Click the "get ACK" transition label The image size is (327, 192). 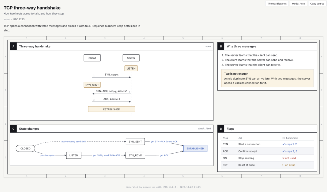164,155
